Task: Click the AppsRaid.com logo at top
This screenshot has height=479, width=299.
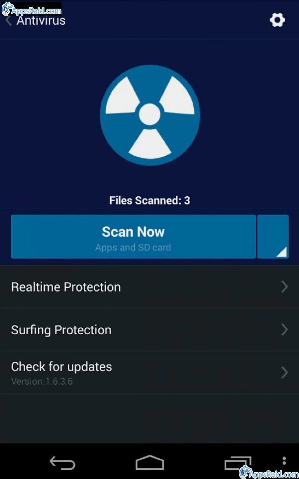Action: (32, 9)
